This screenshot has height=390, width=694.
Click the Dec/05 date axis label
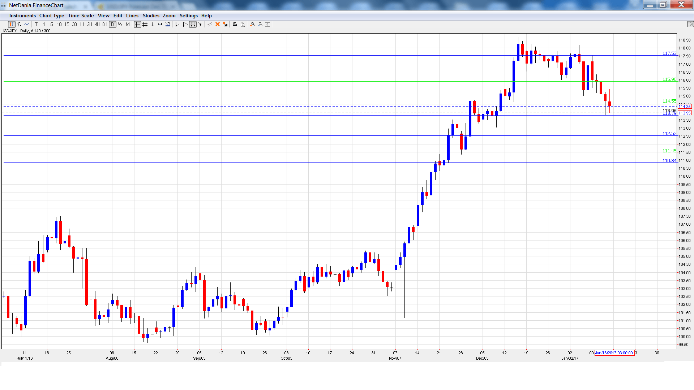[x=482, y=358]
